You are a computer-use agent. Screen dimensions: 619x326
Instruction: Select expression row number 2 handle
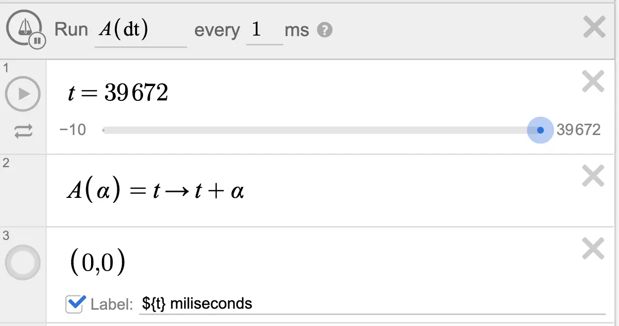[x=23, y=191]
